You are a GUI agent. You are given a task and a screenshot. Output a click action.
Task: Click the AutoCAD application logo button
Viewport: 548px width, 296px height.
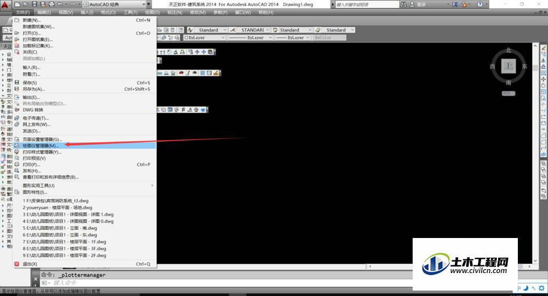pos(5,5)
